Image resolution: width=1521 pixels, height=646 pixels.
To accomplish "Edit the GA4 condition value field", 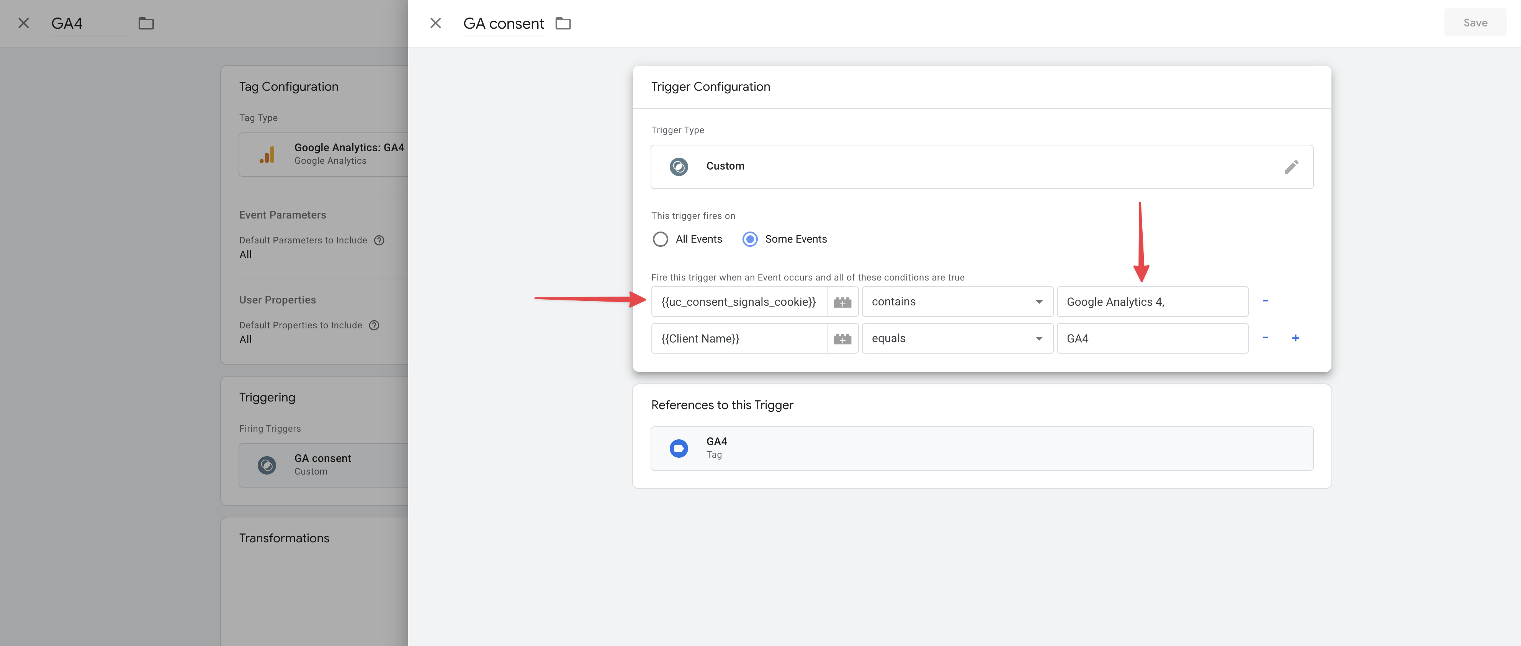I will tap(1152, 338).
